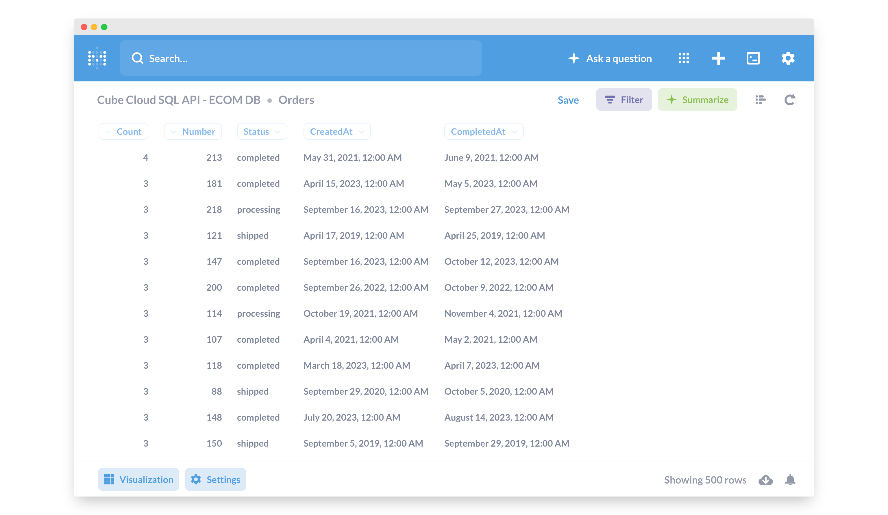
Task: Open the Visualization options tab
Action: pyautogui.click(x=138, y=479)
